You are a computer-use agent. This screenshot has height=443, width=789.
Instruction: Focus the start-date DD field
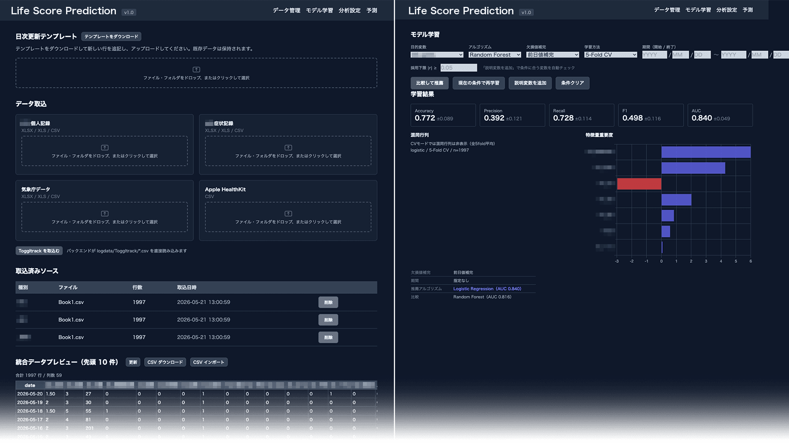702,55
